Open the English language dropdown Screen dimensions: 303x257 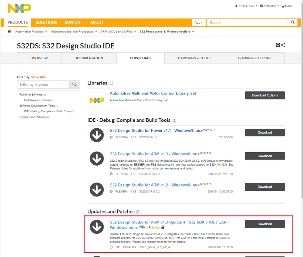point(270,6)
